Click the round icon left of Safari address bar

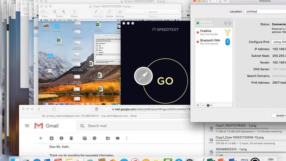(97, 109)
